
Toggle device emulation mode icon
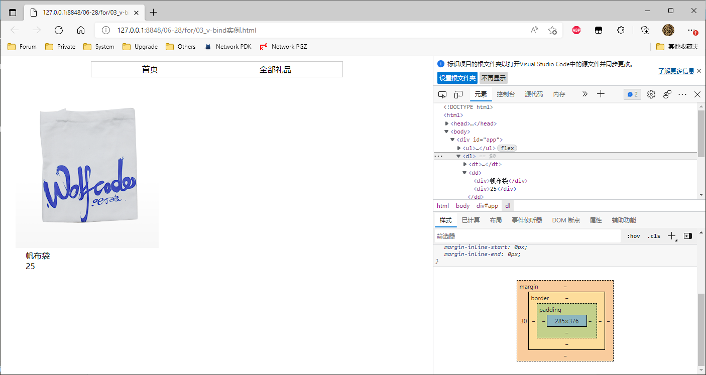click(x=458, y=94)
